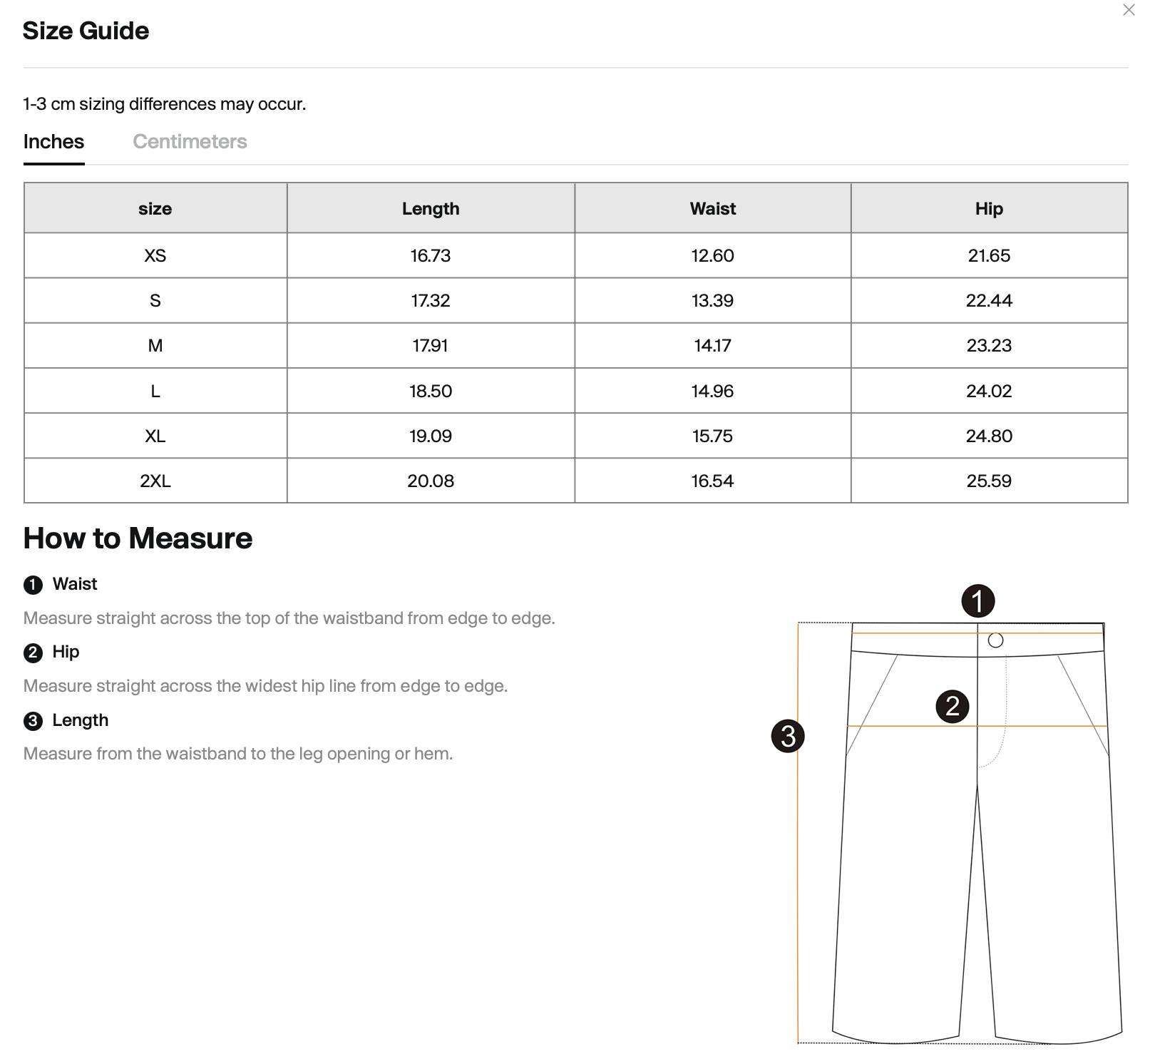
Task: Click the Length column header
Action: (431, 208)
